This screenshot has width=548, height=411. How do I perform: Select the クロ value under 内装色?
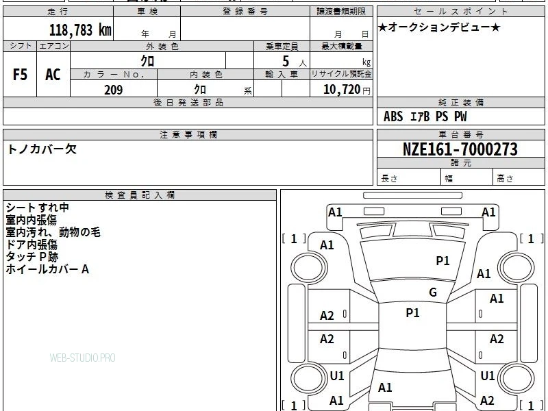200,89
